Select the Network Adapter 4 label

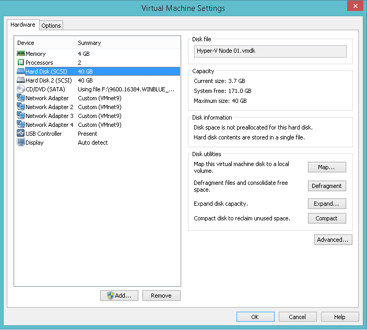(x=50, y=125)
